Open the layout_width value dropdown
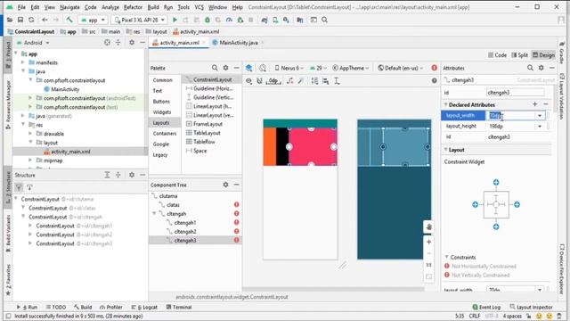This screenshot has width=570, height=321. coord(540,116)
